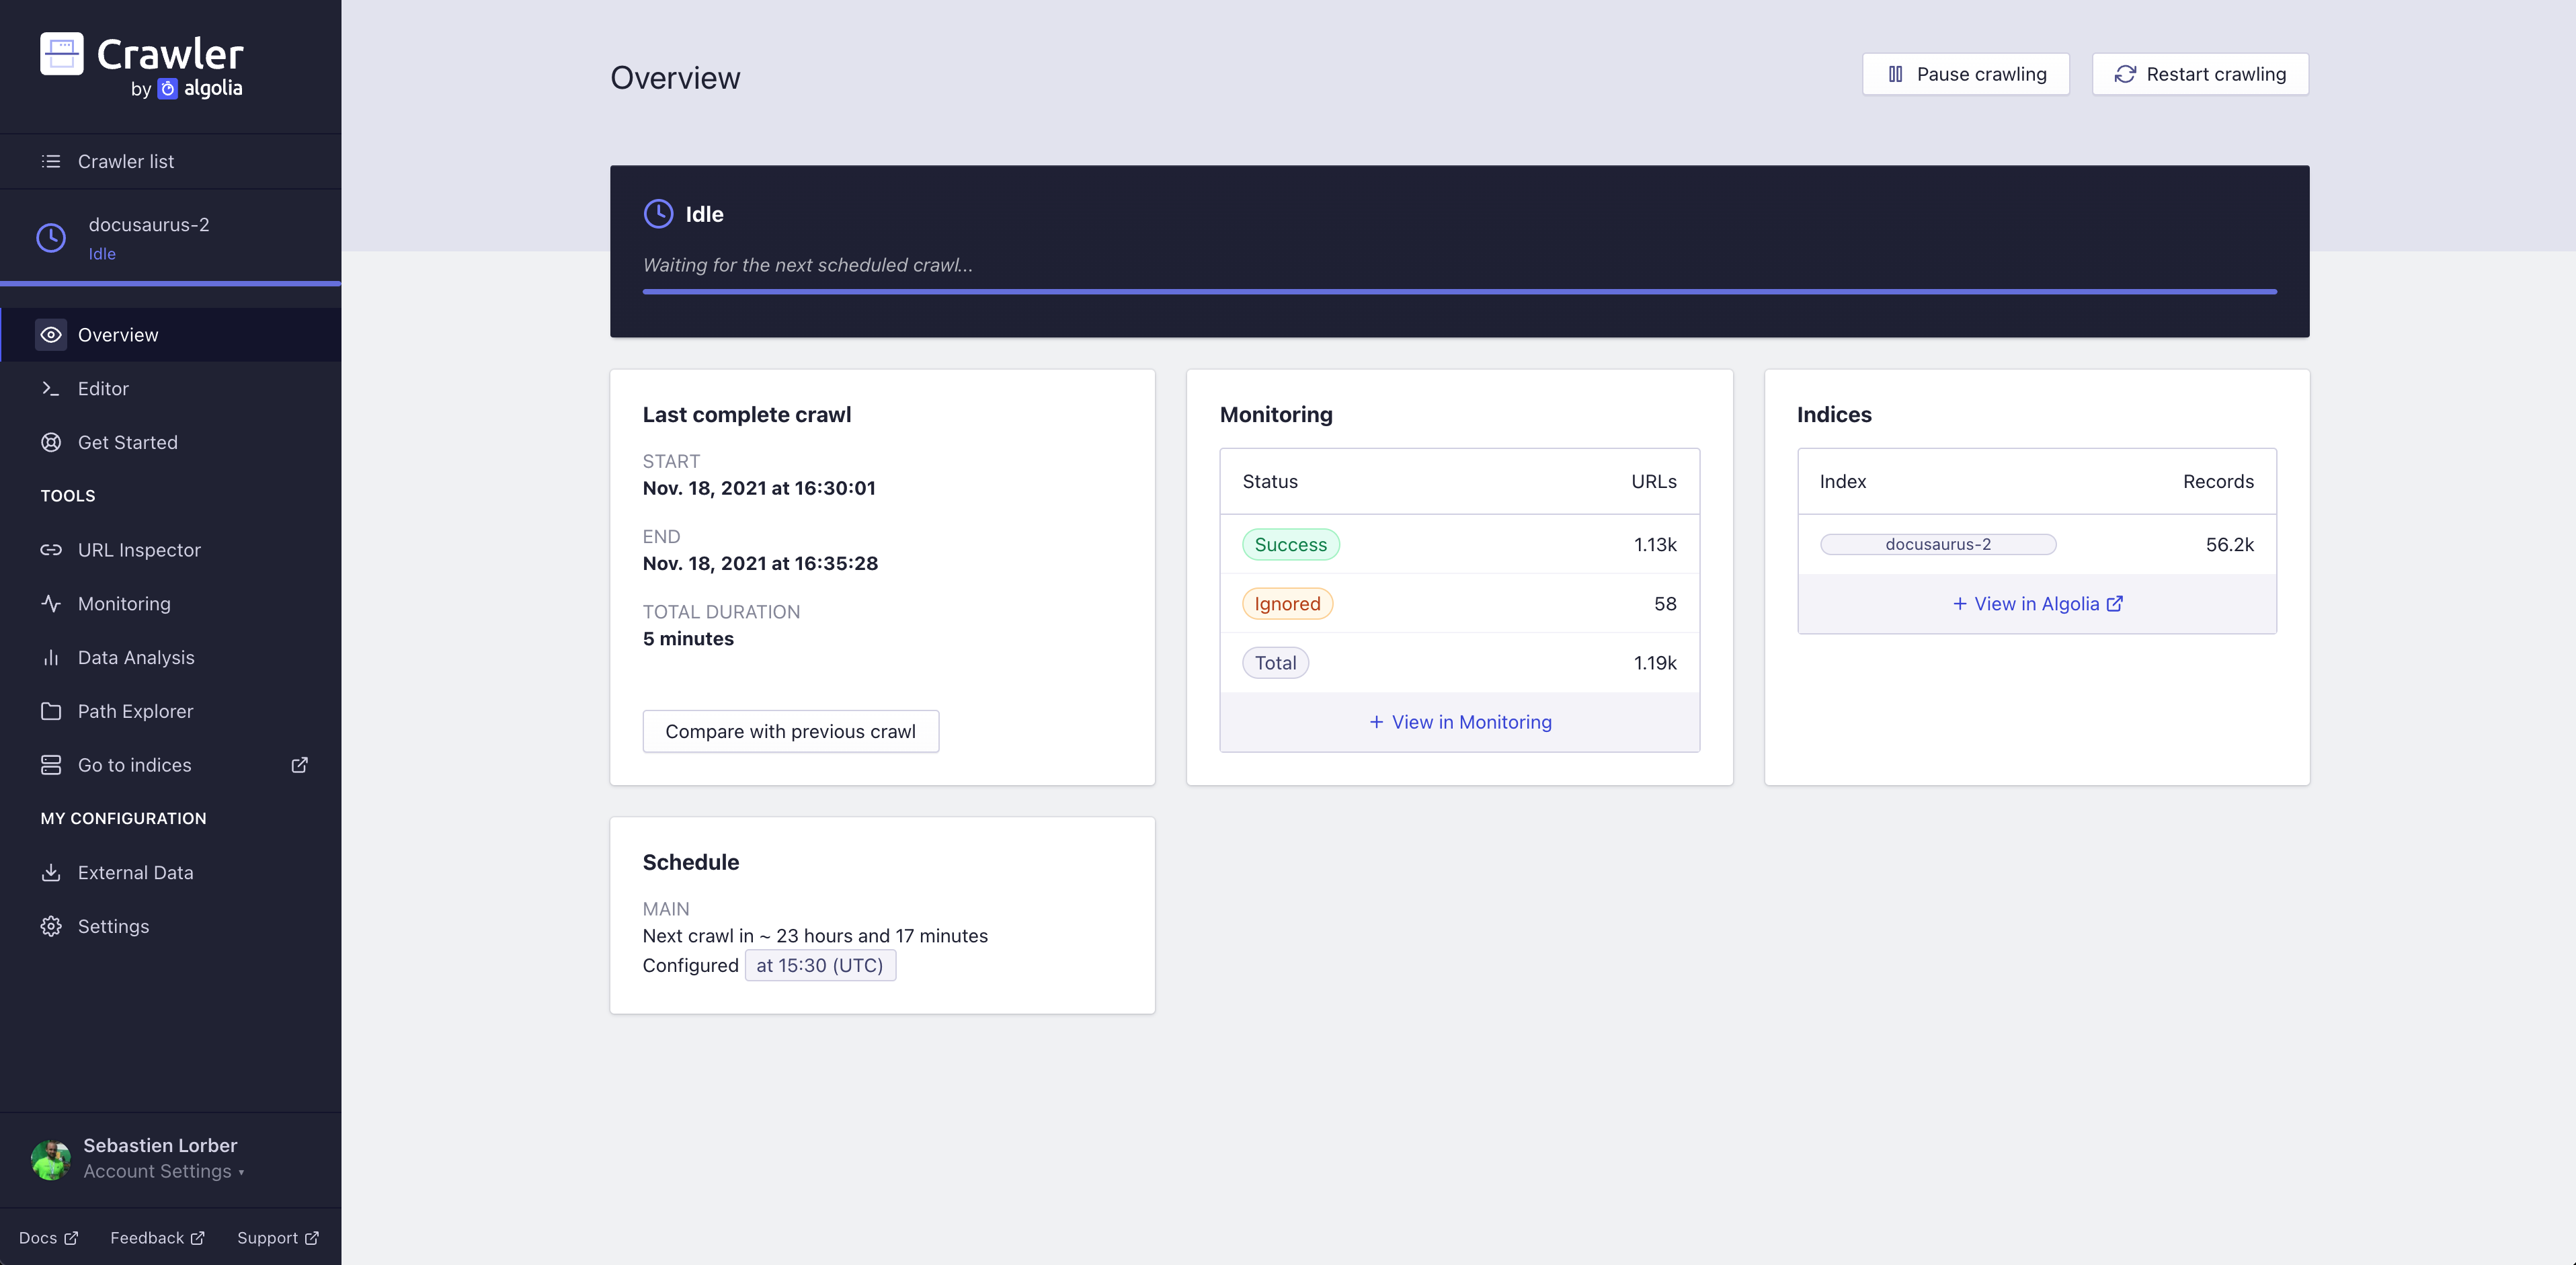
Task: Open the Monitoring tool
Action: (x=123, y=603)
